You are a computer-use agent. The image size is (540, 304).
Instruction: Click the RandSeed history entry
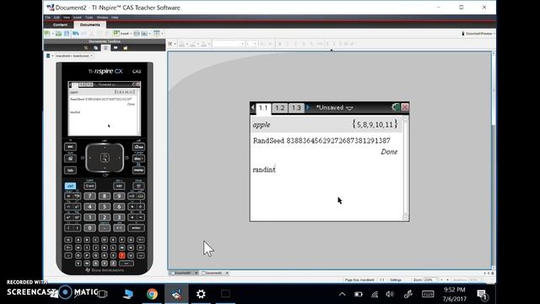point(321,141)
